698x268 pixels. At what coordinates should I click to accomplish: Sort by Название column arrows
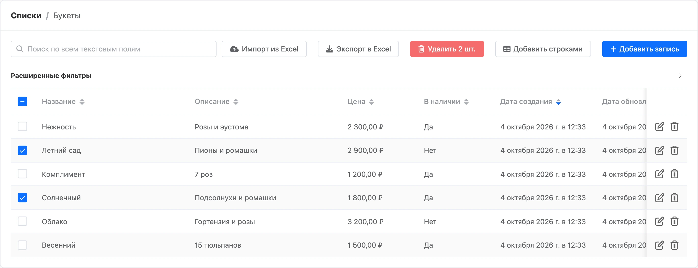click(x=82, y=102)
